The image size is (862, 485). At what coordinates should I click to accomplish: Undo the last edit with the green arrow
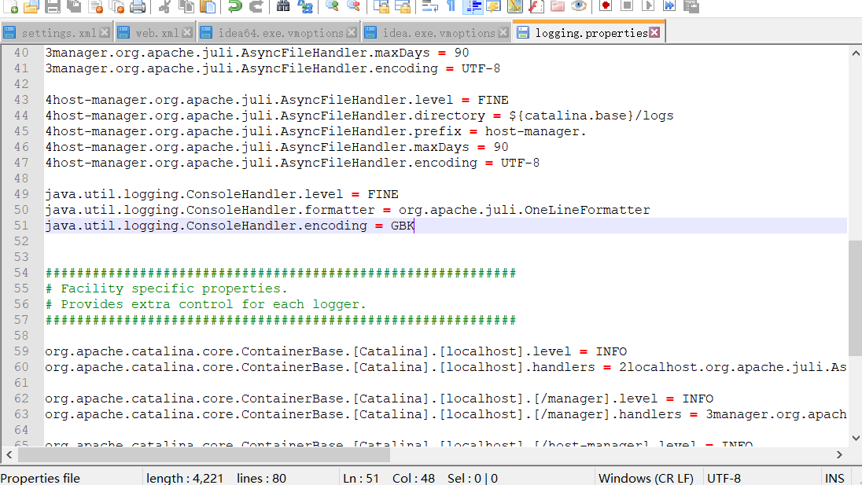[x=235, y=6]
